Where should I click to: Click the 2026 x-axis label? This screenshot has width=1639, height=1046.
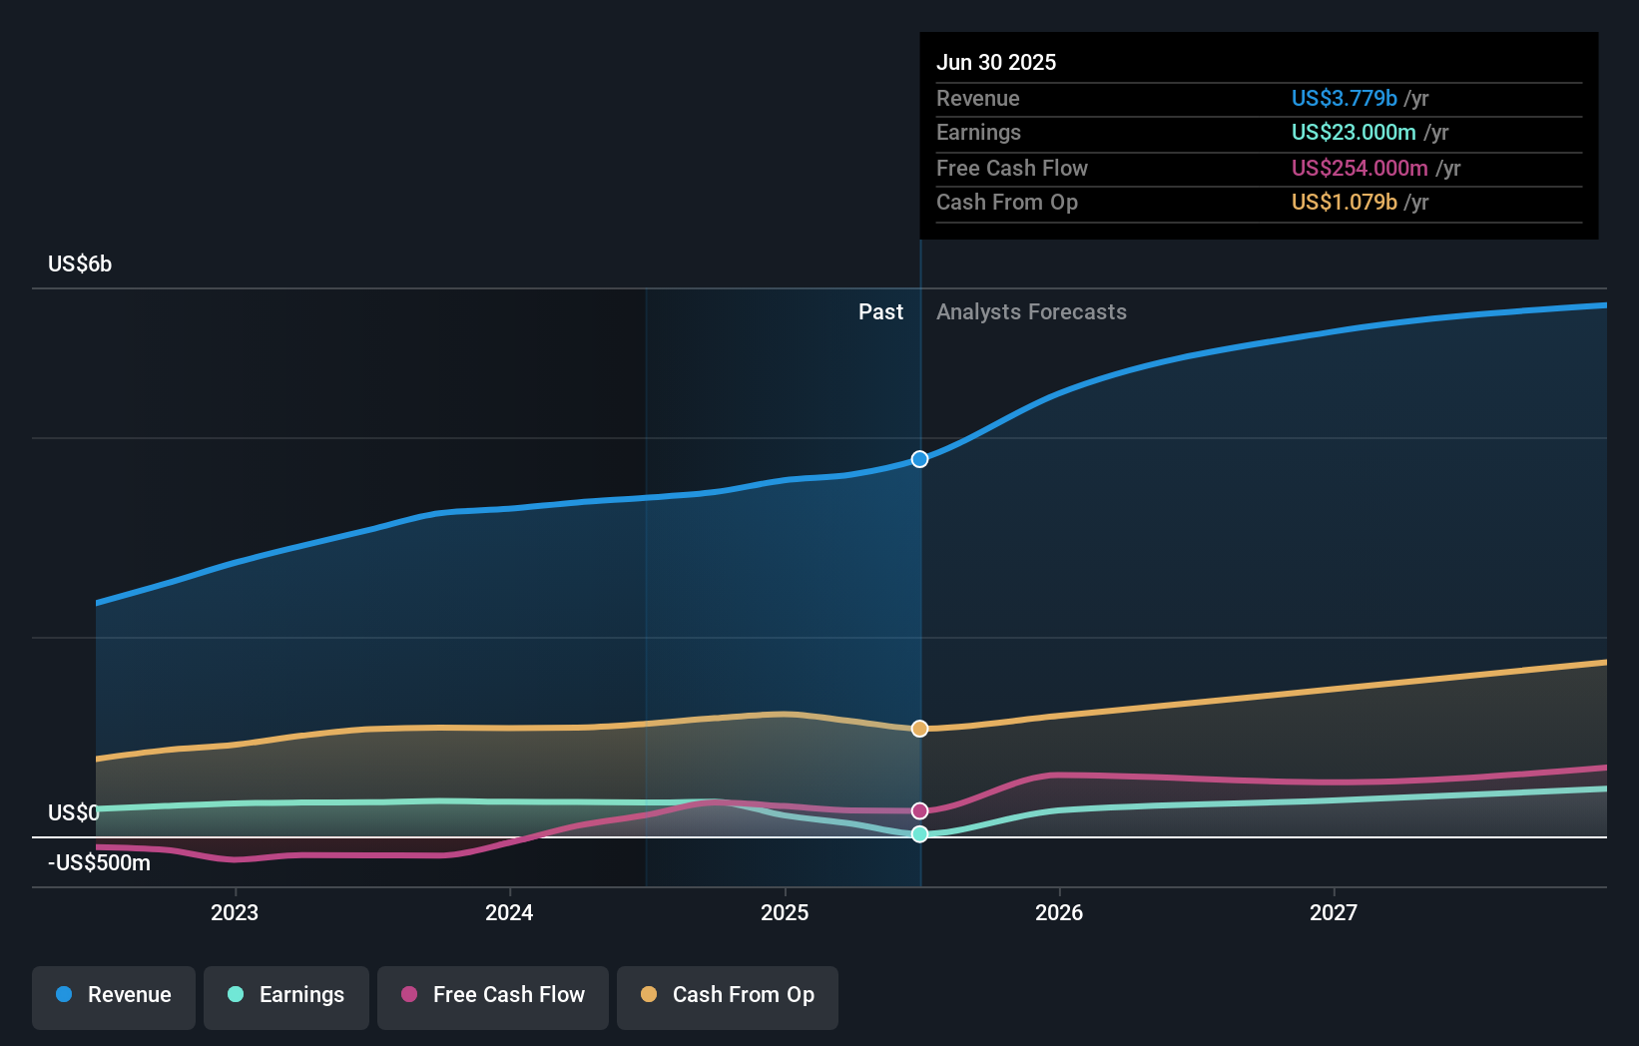click(1059, 912)
